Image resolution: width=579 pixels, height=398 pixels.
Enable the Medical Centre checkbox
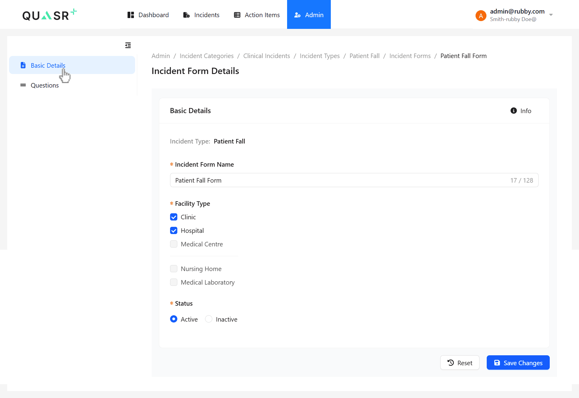point(174,244)
